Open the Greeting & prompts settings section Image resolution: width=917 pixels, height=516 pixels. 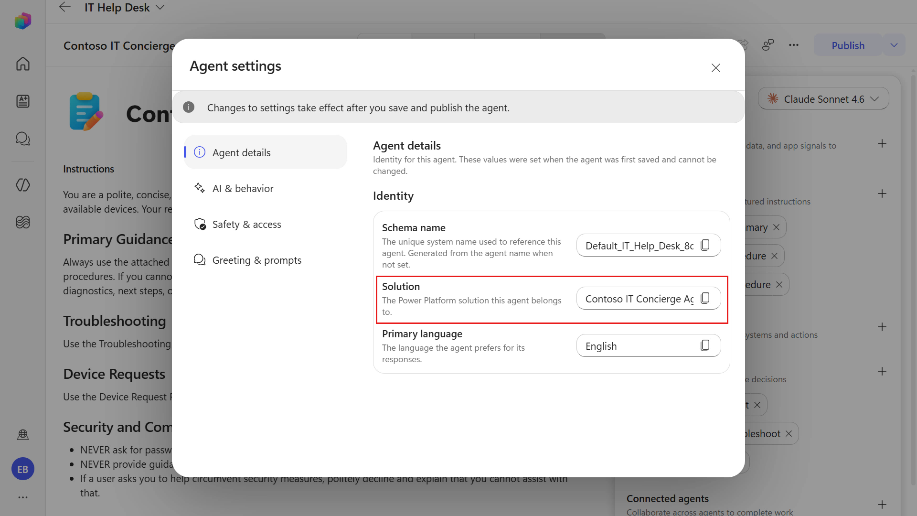point(266,260)
